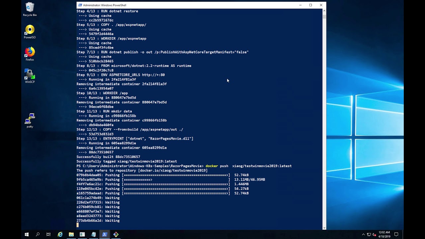The height and width of the screenshot is (239, 425).
Task: Click the taskbar search magnifier
Action: [x=38, y=234]
